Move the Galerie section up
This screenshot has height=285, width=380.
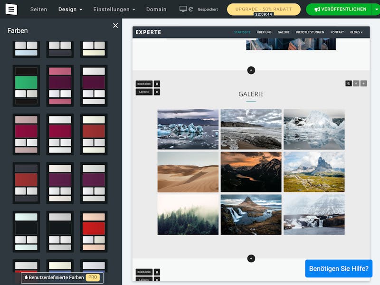pos(363,84)
